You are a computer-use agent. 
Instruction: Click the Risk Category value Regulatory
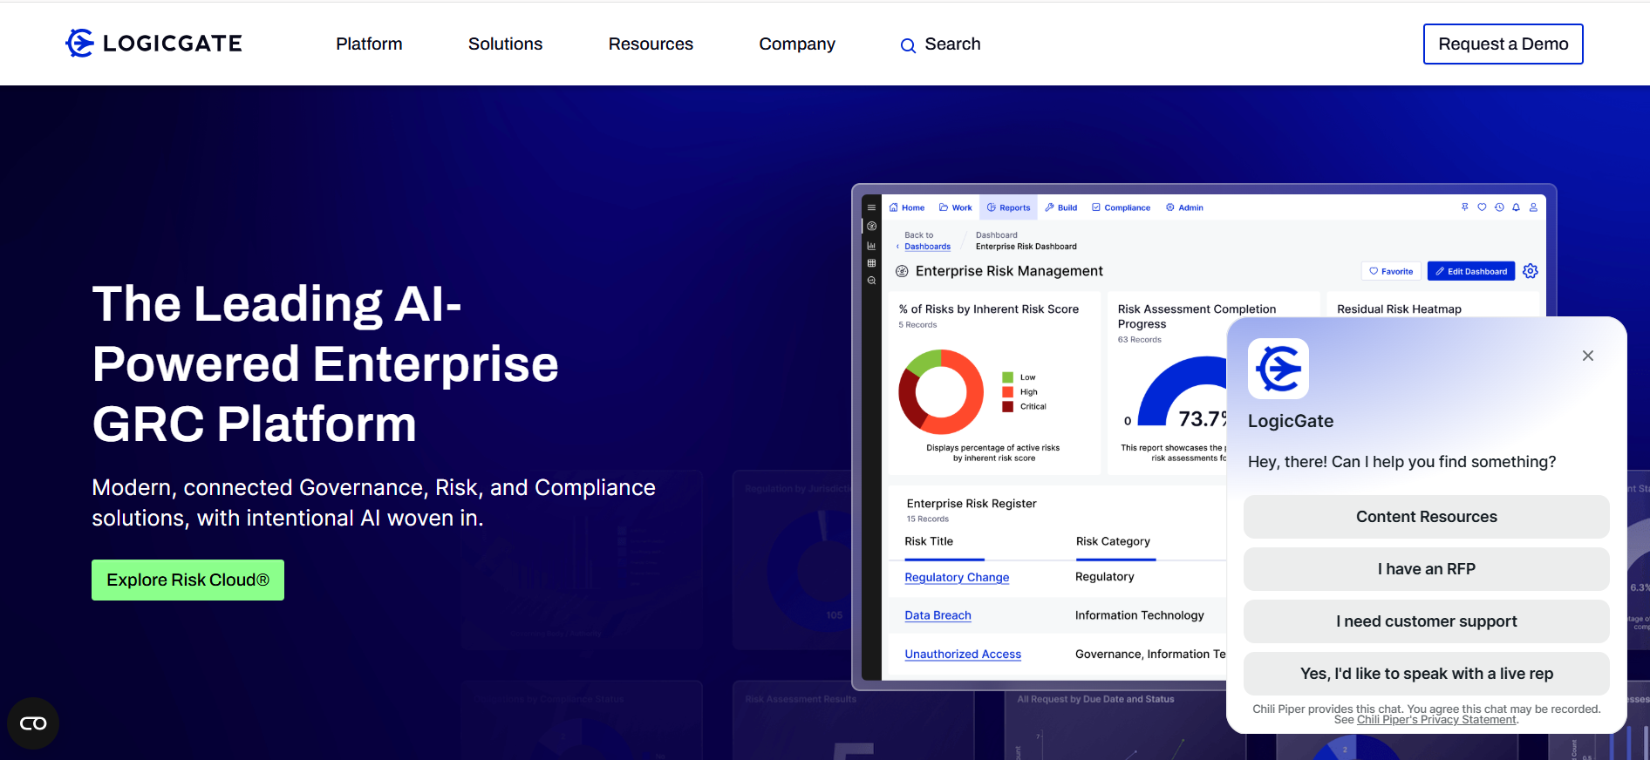point(1104,577)
